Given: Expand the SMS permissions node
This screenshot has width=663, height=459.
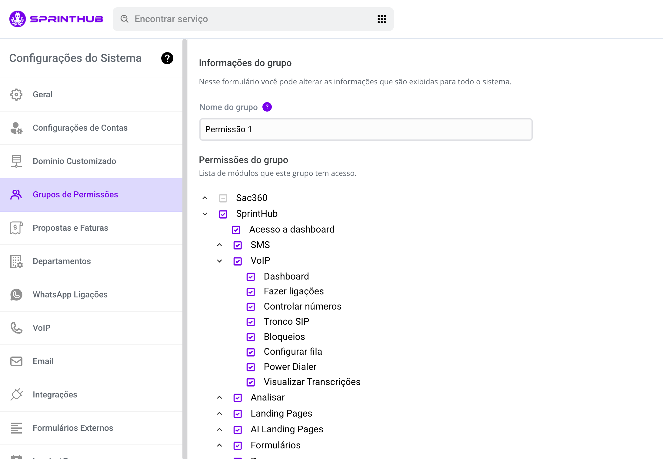Looking at the screenshot, I should click(219, 245).
